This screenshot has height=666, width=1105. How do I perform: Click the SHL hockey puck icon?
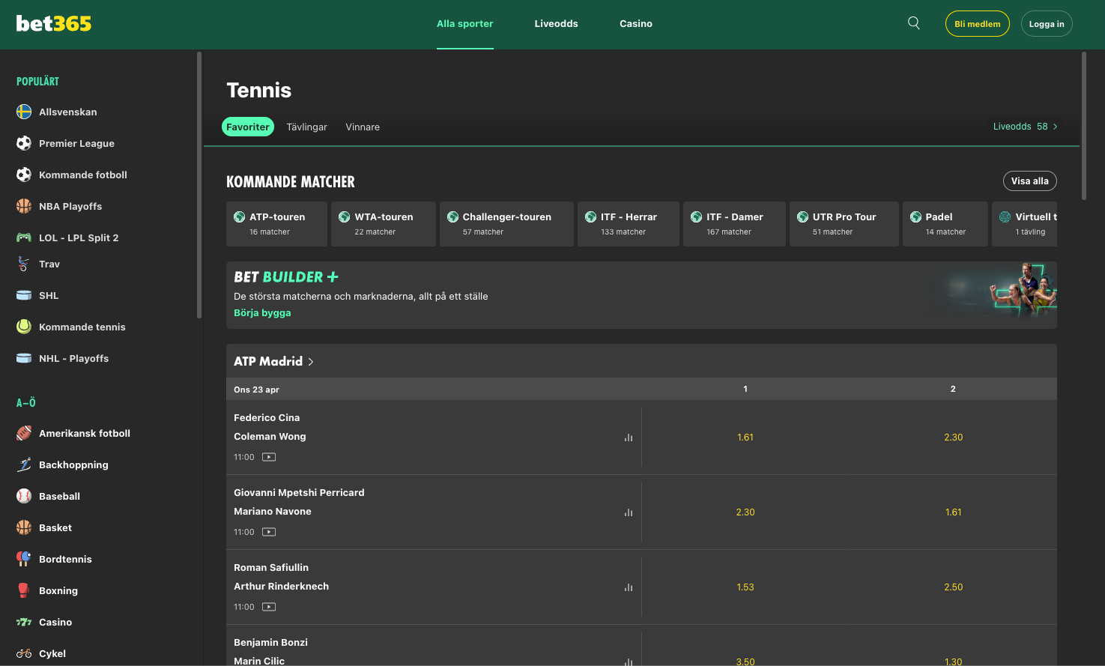24,295
